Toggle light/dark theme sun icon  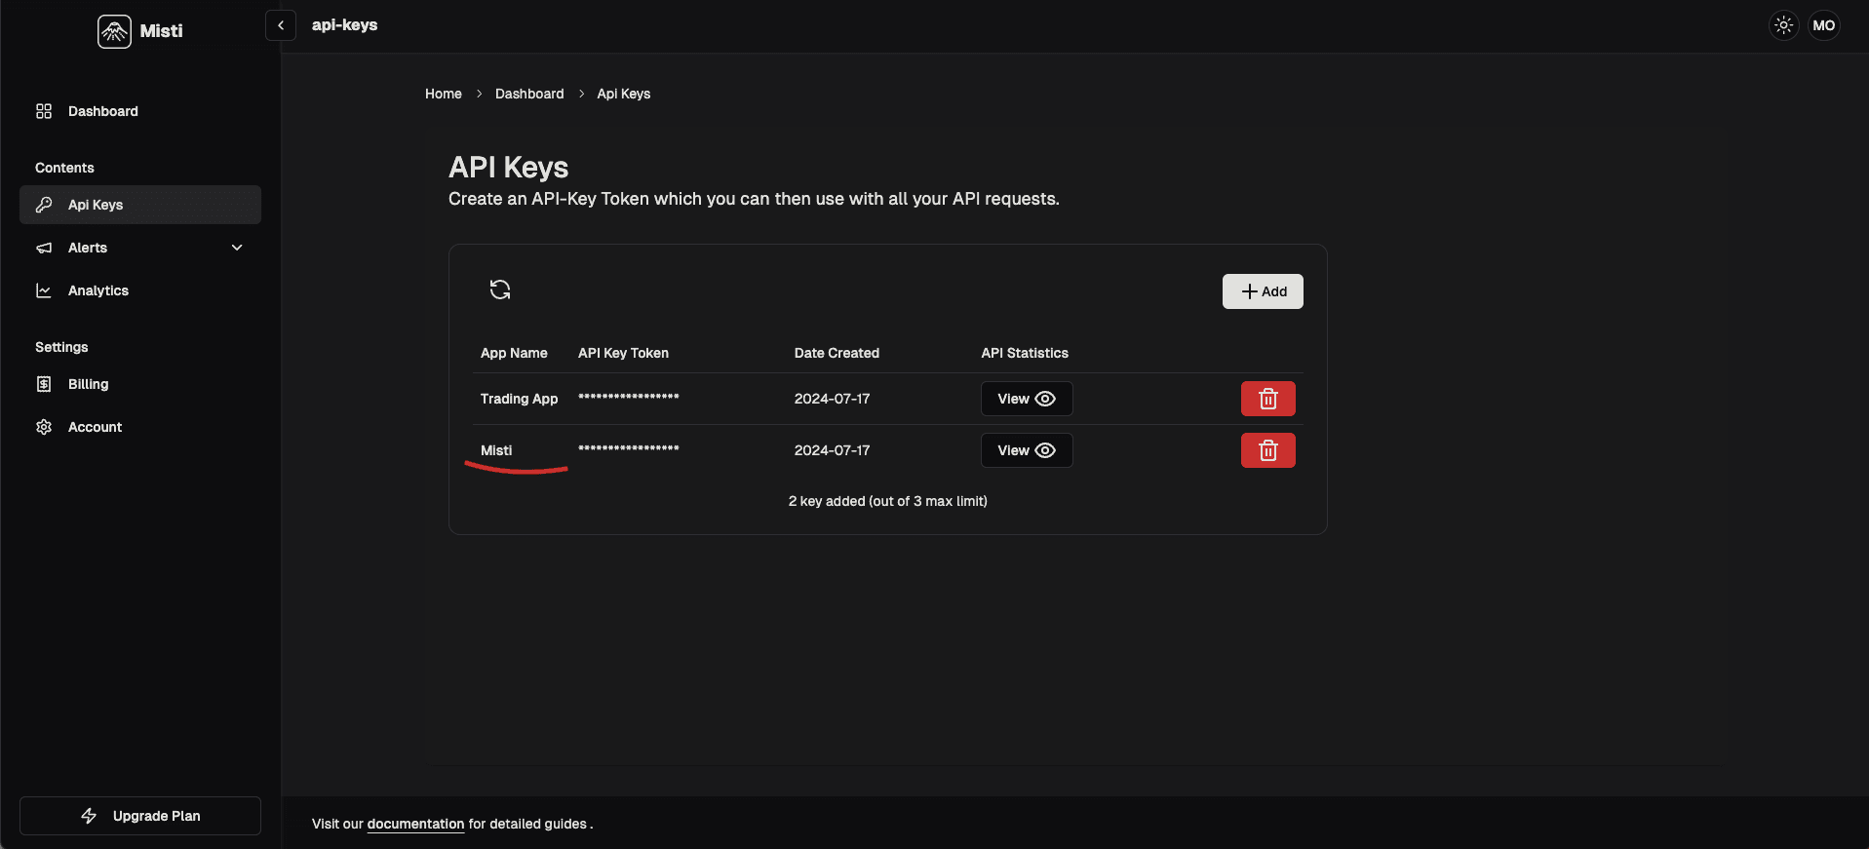(x=1783, y=25)
